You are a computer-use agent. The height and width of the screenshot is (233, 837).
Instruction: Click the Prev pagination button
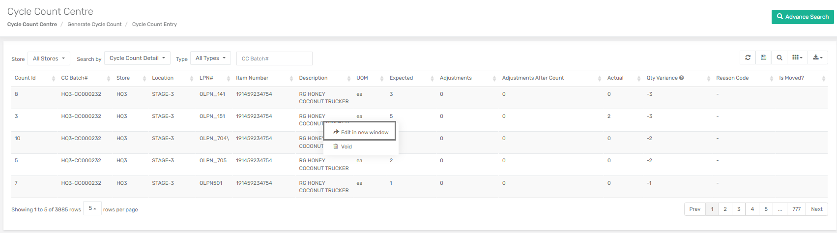(694, 209)
